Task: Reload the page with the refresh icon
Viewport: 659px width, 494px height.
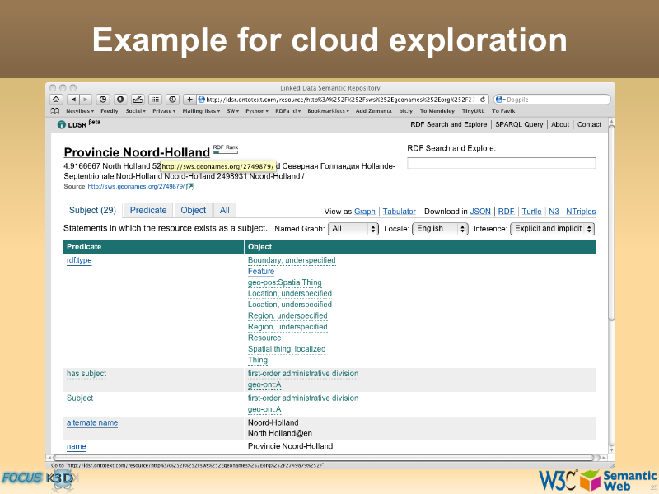Action: click(483, 100)
